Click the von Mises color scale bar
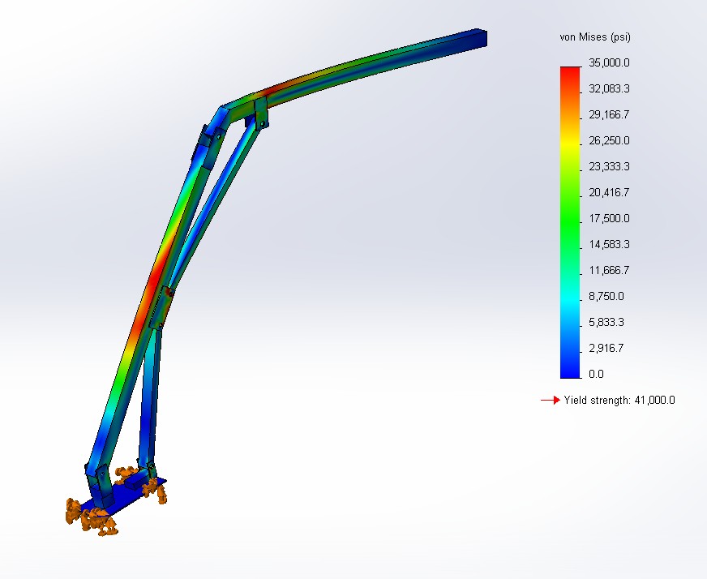707x579 pixels. (570, 222)
